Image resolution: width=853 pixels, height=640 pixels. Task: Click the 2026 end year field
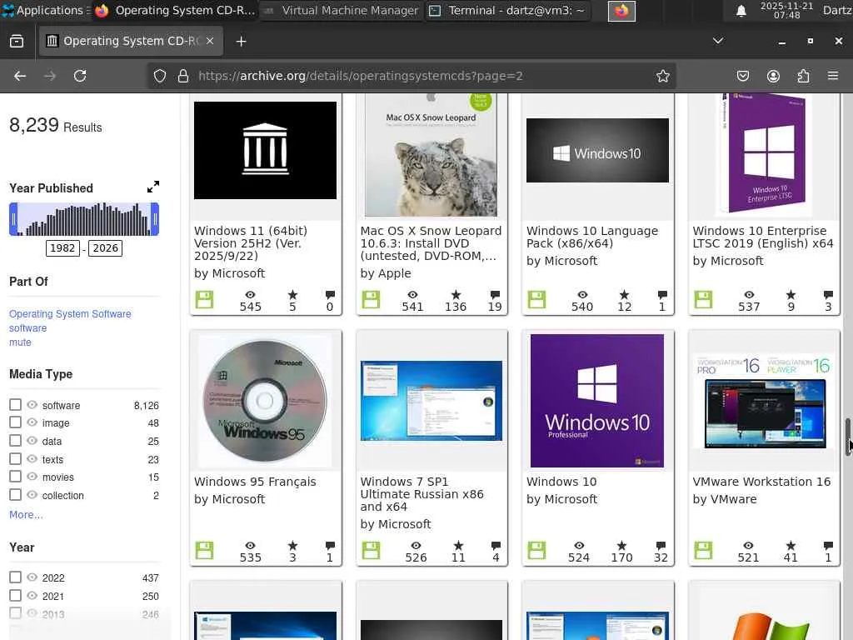click(105, 248)
